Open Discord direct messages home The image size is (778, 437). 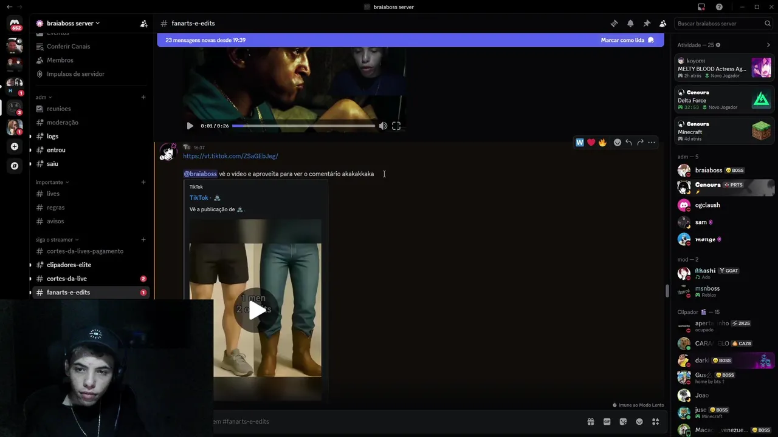15,24
